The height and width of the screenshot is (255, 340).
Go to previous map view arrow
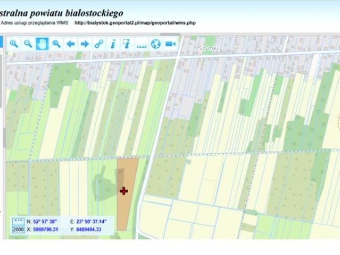pyautogui.click(x=70, y=44)
